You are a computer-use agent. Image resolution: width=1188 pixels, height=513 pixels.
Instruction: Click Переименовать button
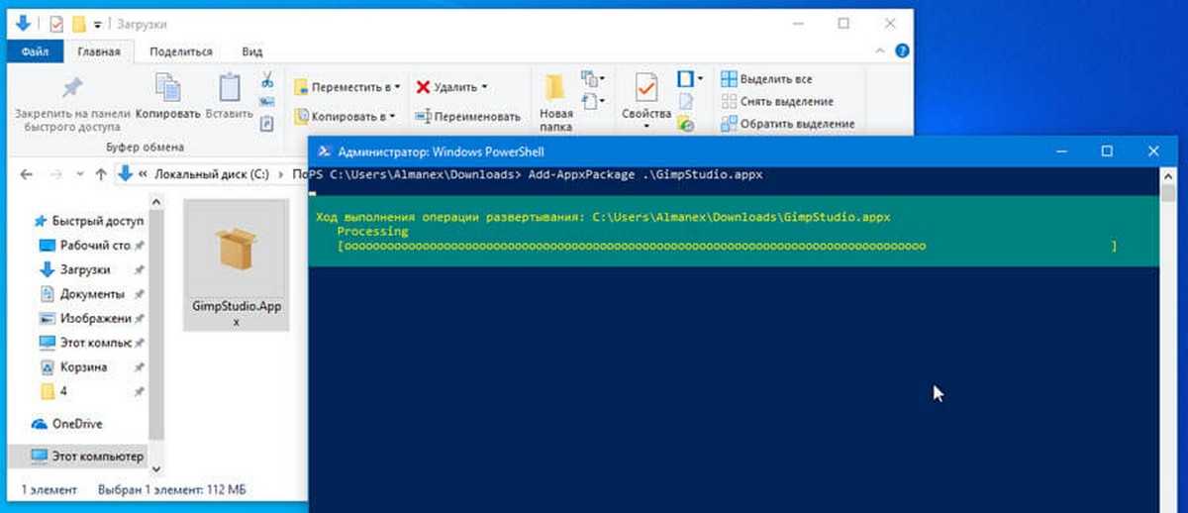pos(467,116)
